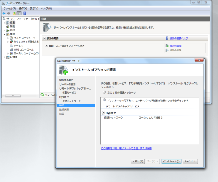Screen dimensions: 218x182
Task: Go to the サーバーの役割 wizard step
Action: (x=68, y=84)
